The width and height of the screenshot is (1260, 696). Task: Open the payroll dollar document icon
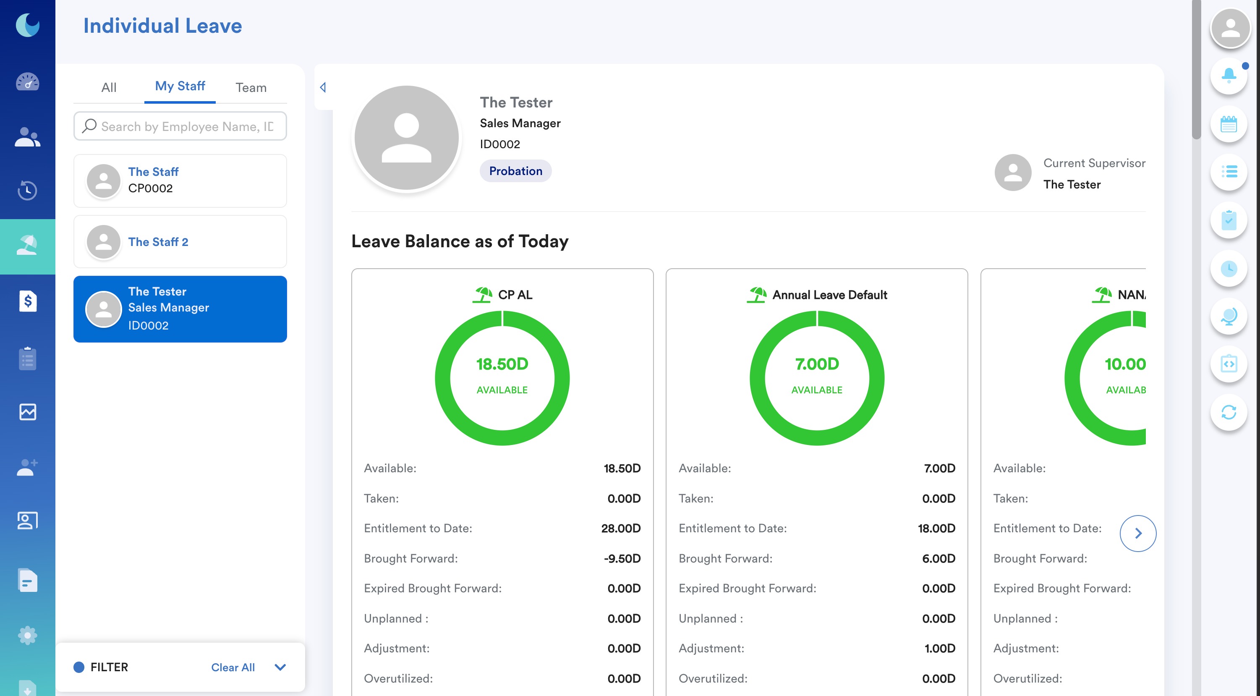tap(27, 301)
